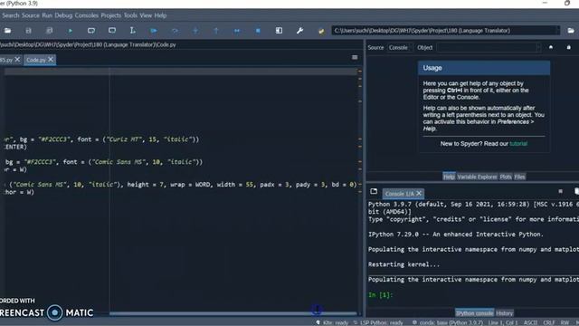Close the Console 1/A tab
Viewport: 579px width, 326px height.
[419, 193]
